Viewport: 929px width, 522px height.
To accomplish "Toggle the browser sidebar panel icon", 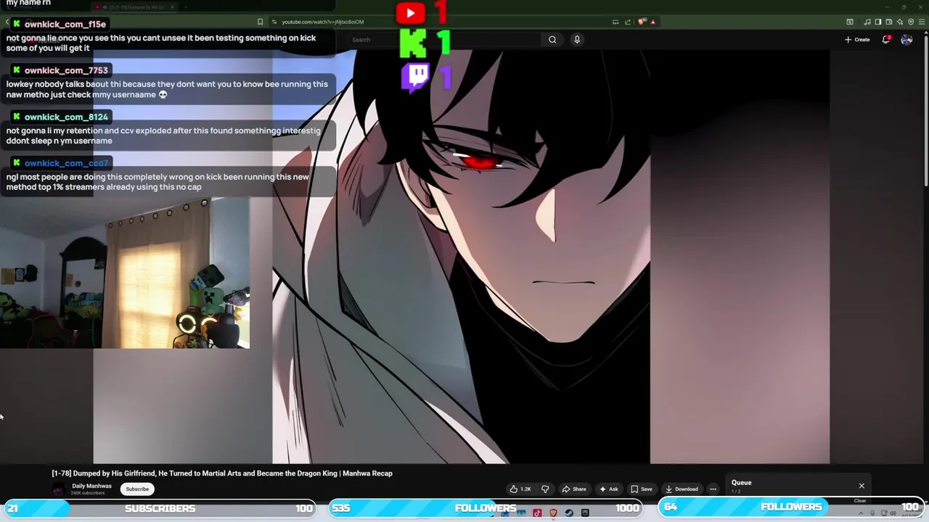I will coord(878,22).
